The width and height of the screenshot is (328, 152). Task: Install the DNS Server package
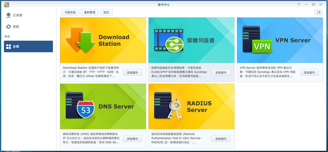(132, 139)
